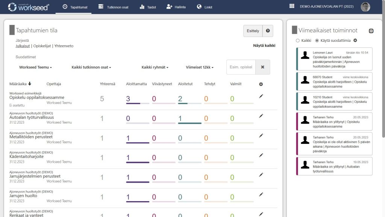Sort by the Määräaika column header

(20, 84)
